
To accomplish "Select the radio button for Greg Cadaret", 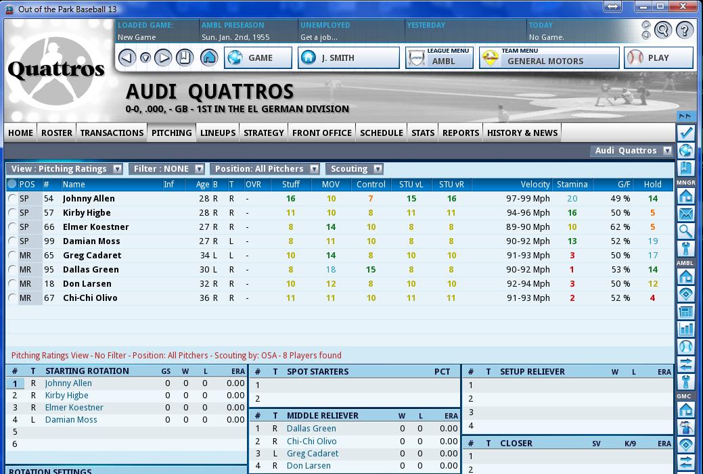I will 13,256.
